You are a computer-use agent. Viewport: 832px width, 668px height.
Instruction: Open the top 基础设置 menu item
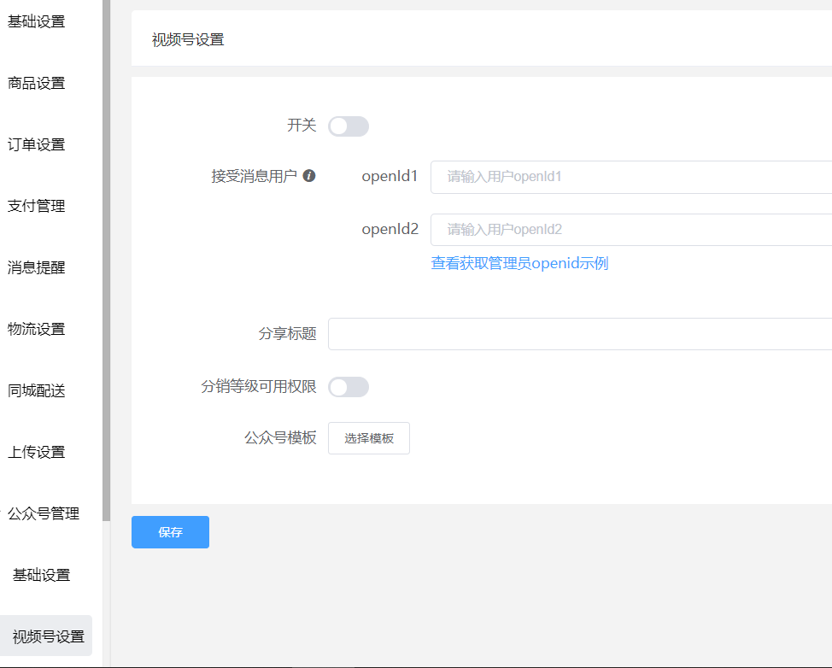[x=37, y=21]
